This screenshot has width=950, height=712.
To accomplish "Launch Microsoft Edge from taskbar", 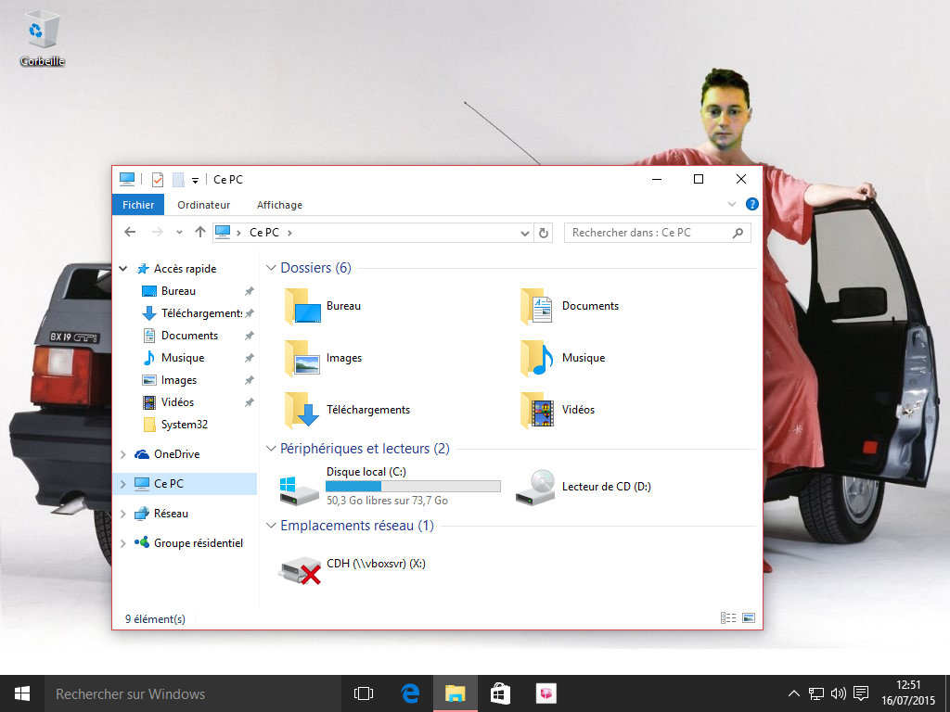I will click(410, 693).
